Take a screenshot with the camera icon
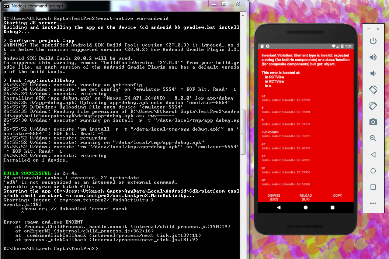This screenshot has height=259, width=389. 373,122
